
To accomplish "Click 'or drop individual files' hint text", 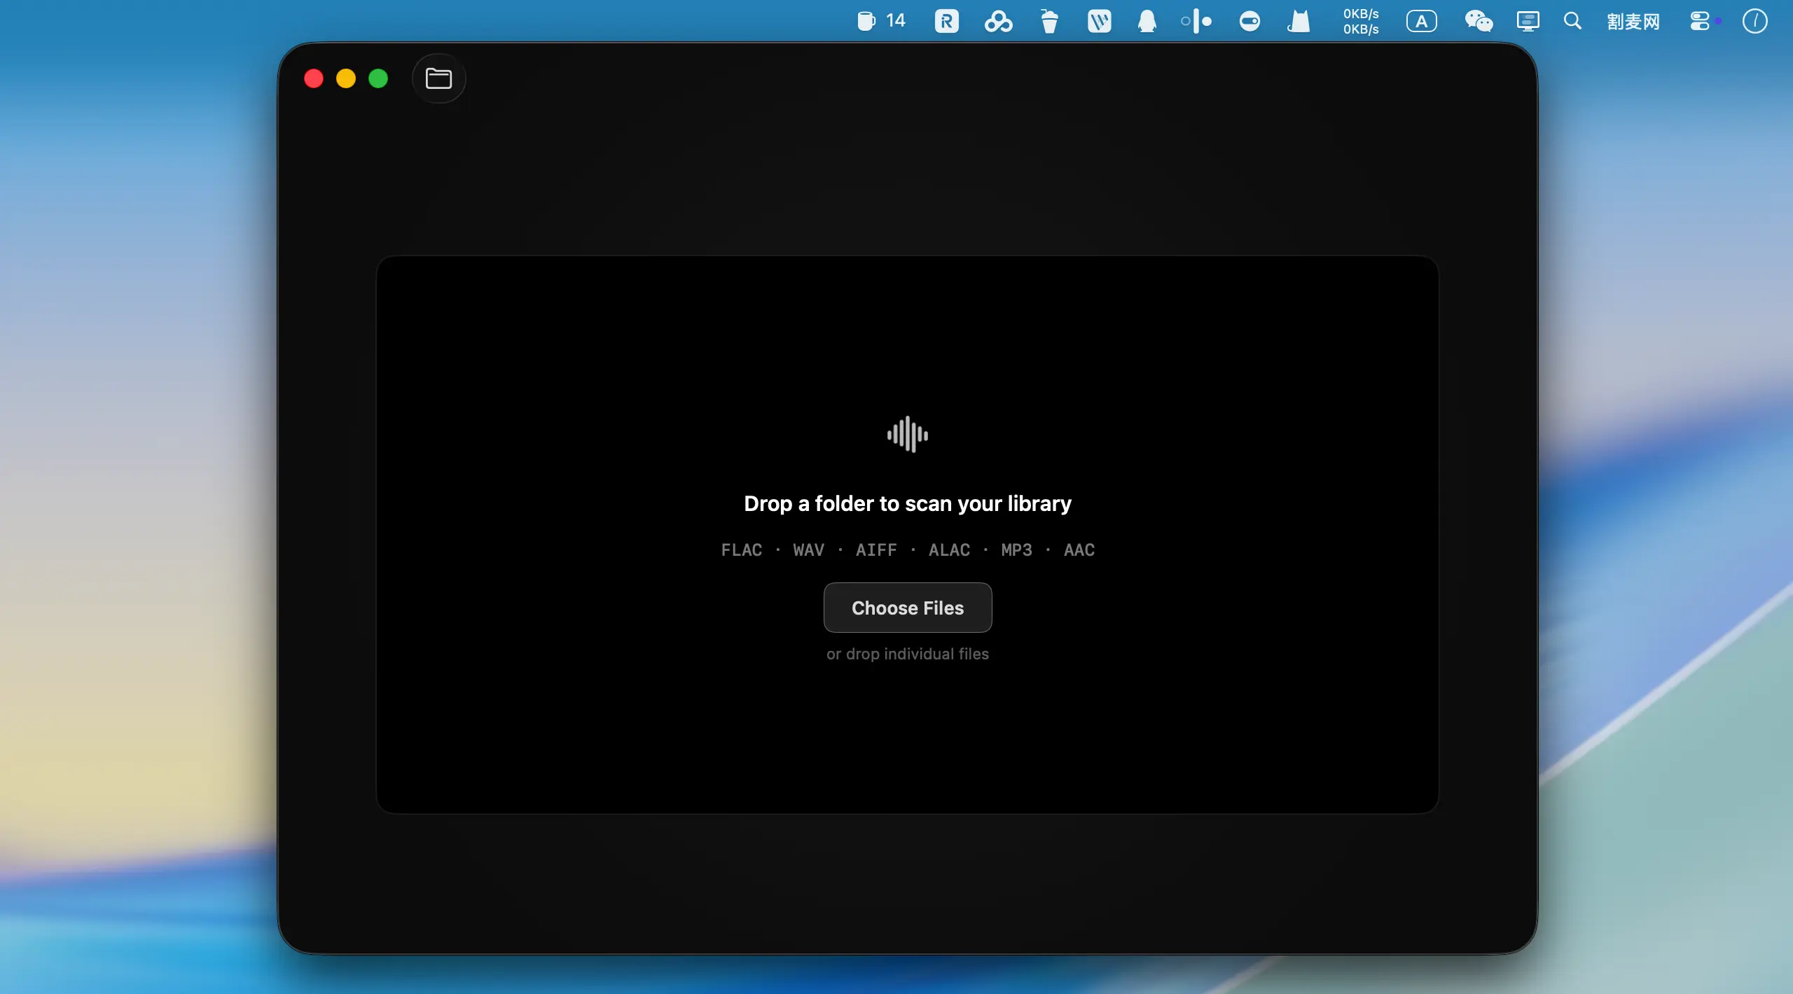I will [x=908, y=654].
